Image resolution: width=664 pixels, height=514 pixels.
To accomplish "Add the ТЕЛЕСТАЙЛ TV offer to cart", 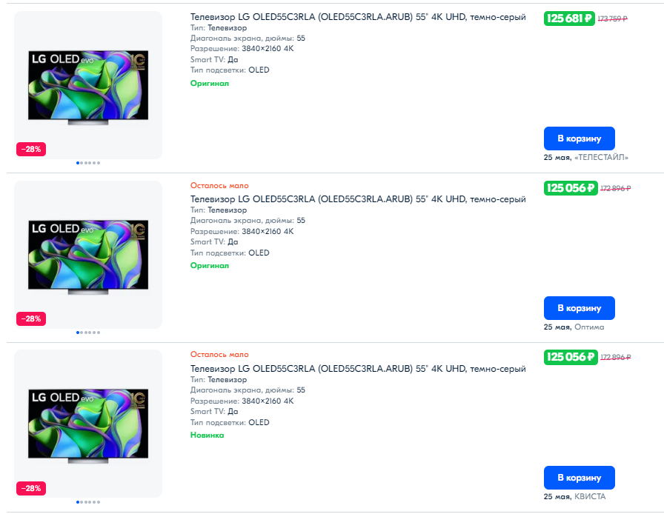I will click(x=579, y=138).
